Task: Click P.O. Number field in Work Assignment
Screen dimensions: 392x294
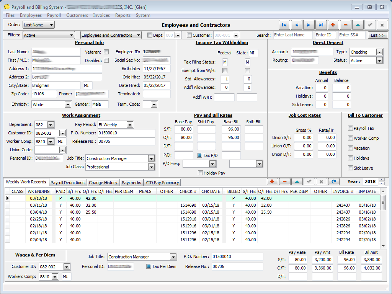Action: coord(126,133)
